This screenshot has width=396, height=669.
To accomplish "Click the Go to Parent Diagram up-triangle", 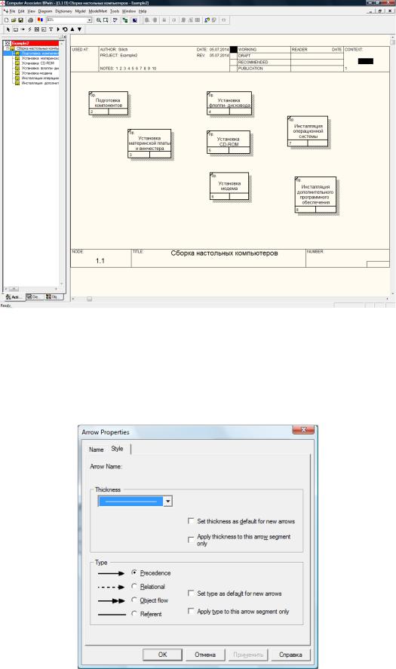I will [72, 29].
